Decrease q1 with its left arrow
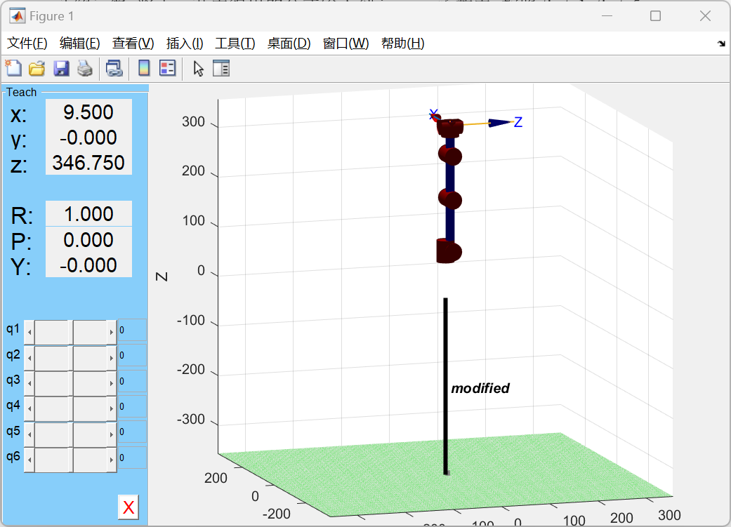The height and width of the screenshot is (527, 731). (29, 332)
